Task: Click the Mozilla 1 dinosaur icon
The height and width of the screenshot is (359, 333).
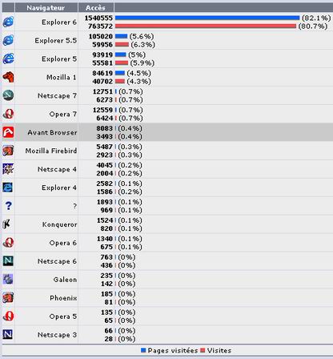Action: click(8, 77)
